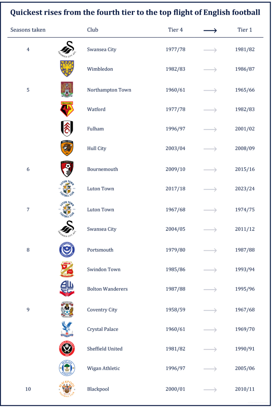Select the Hull City tiger badge
The width and height of the screenshot is (272, 407).
coord(67,148)
